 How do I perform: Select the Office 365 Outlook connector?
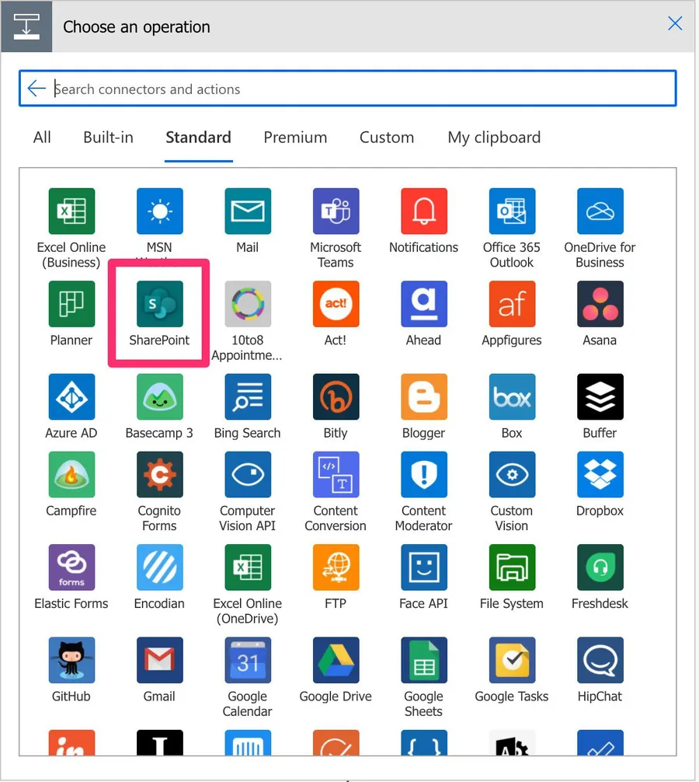512,211
